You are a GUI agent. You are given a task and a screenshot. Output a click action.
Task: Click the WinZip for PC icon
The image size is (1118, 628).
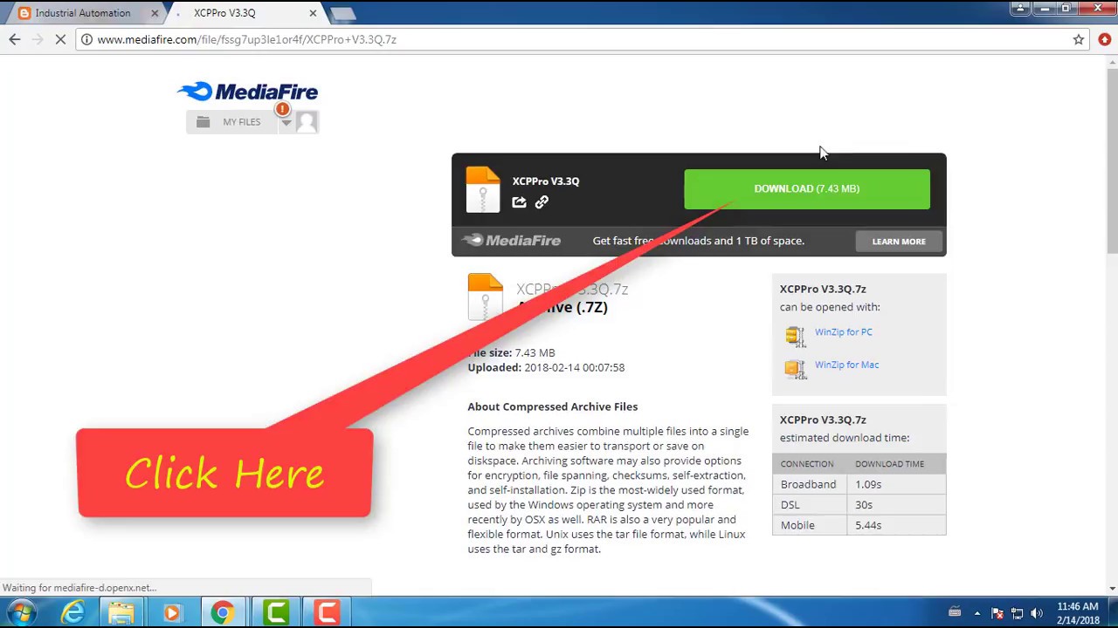click(795, 336)
